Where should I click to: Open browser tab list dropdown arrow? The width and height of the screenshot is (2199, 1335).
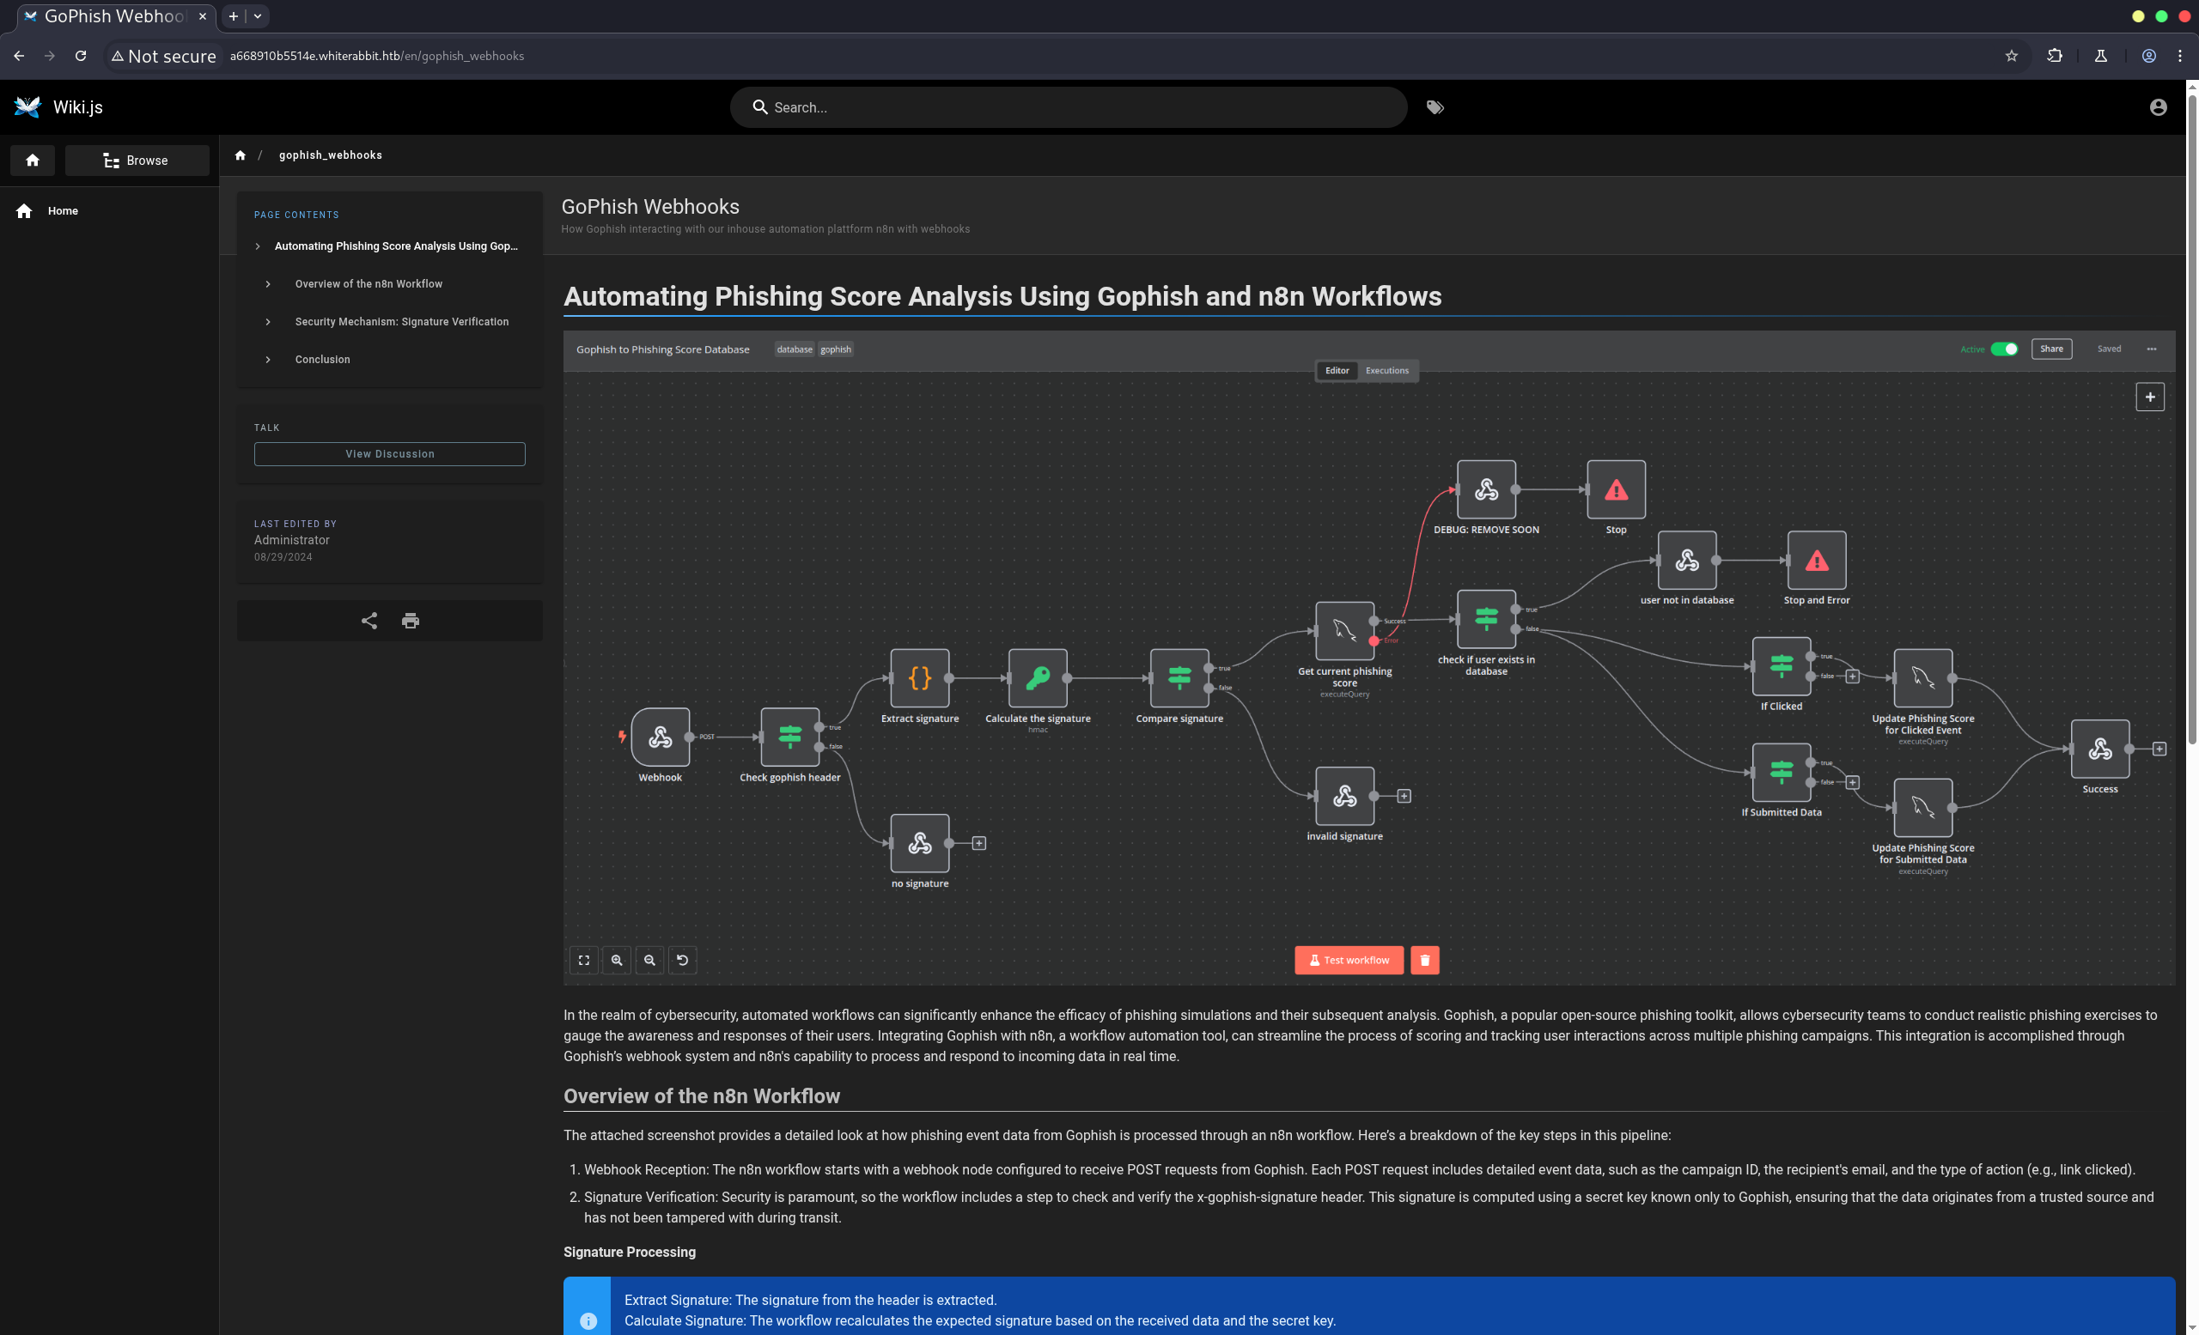tap(258, 16)
